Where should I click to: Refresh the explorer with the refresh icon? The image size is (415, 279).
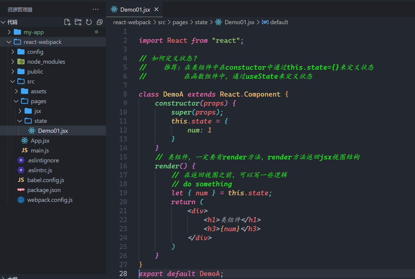(89, 22)
